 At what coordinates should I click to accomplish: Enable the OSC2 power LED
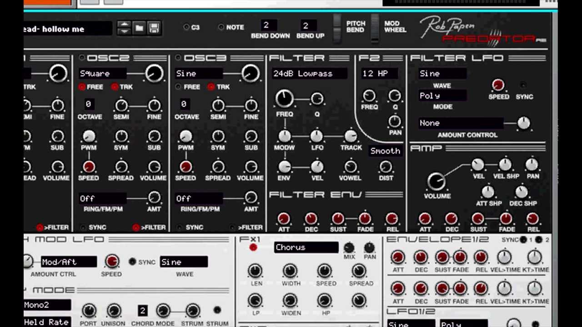pos(82,58)
